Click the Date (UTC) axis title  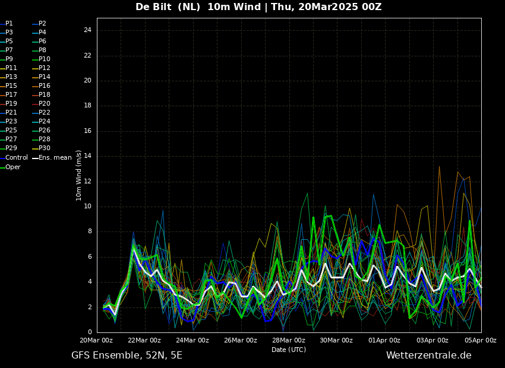tap(289, 350)
